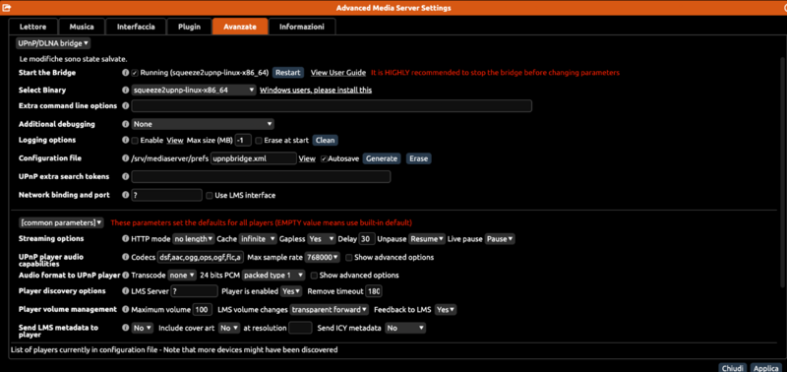The height and width of the screenshot is (372, 787).
Task: Open LMS volume changes dropdown
Action: point(330,310)
